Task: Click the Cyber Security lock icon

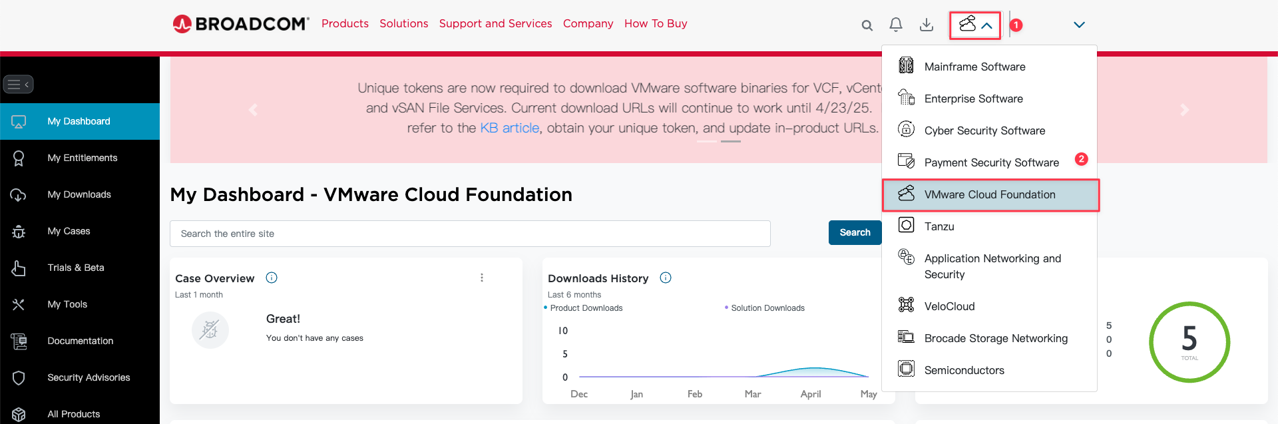Action: coord(906,128)
